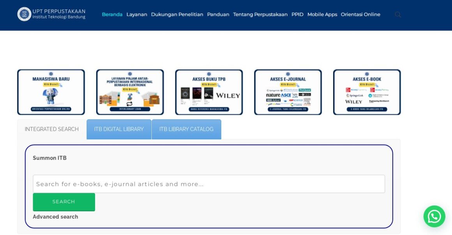This screenshot has width=452, height=235.
Task: Open the Beranda menu item
Action: [112, 14]
